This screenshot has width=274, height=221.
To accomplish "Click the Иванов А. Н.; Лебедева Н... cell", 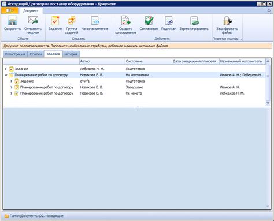I will click(242, 75).
